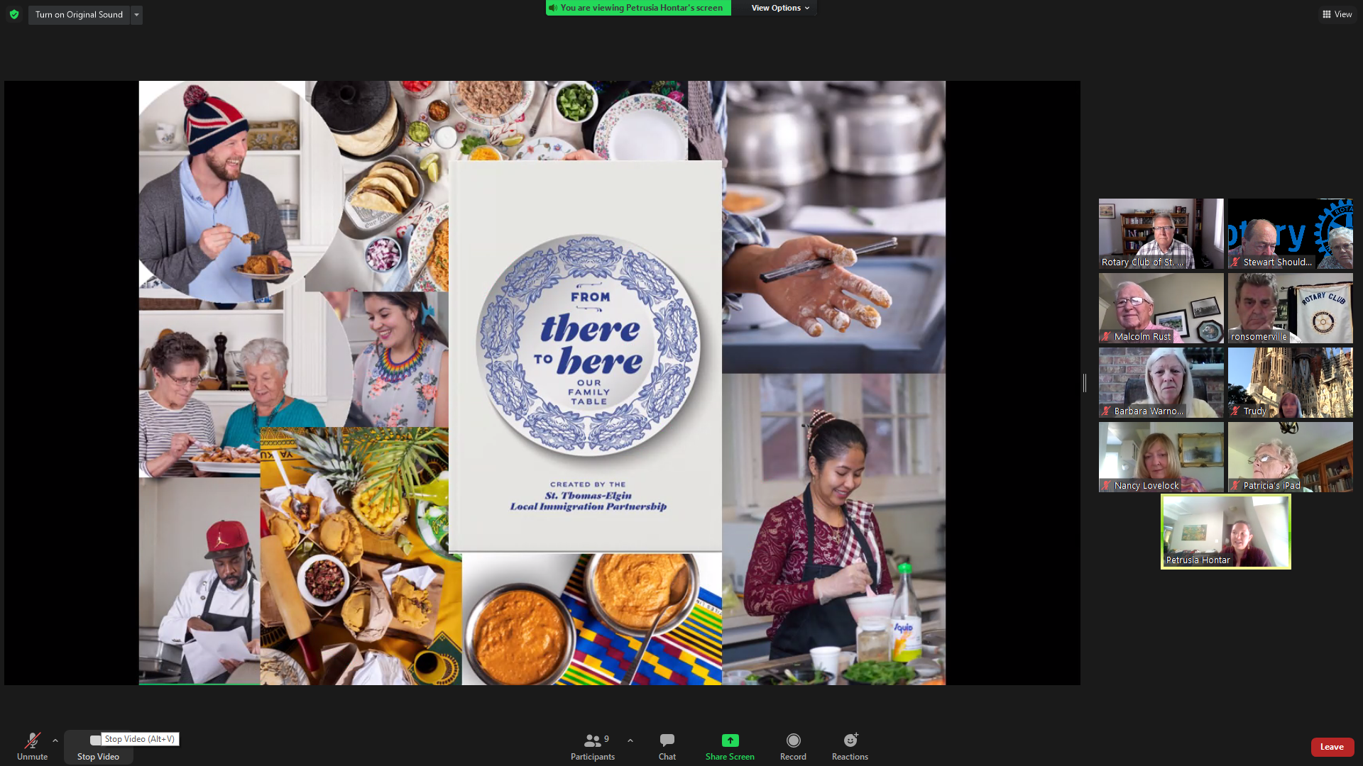Expand the Original Sound dropdown arrow
Image resolution: width=1363 pixels, height=766 pixels.
[136, 14]
